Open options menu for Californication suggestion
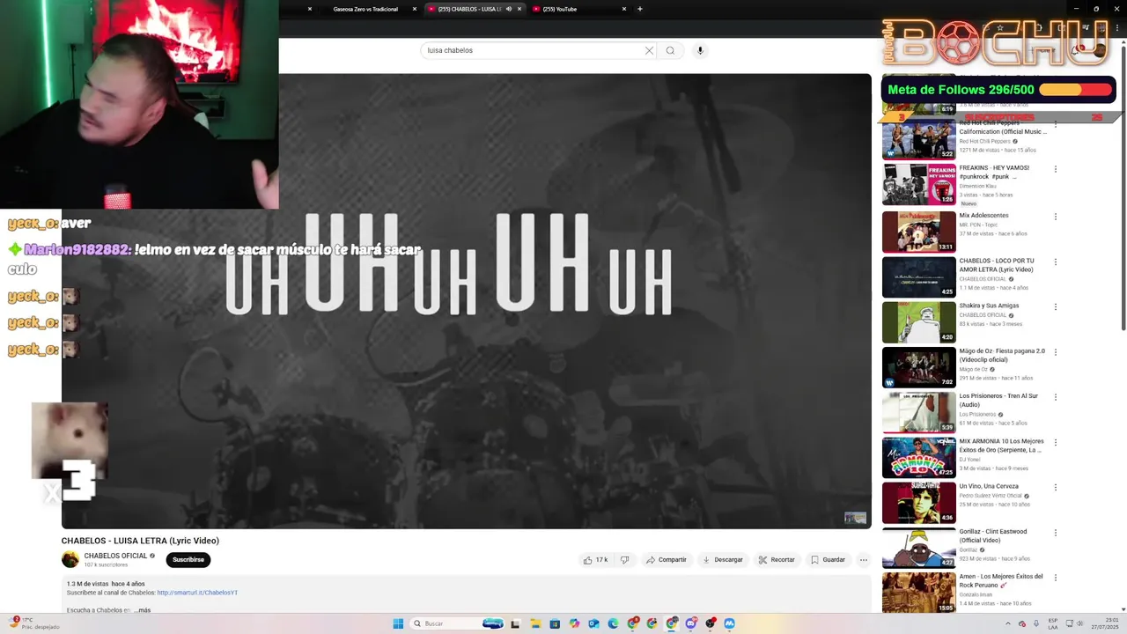 point(1056,124)
